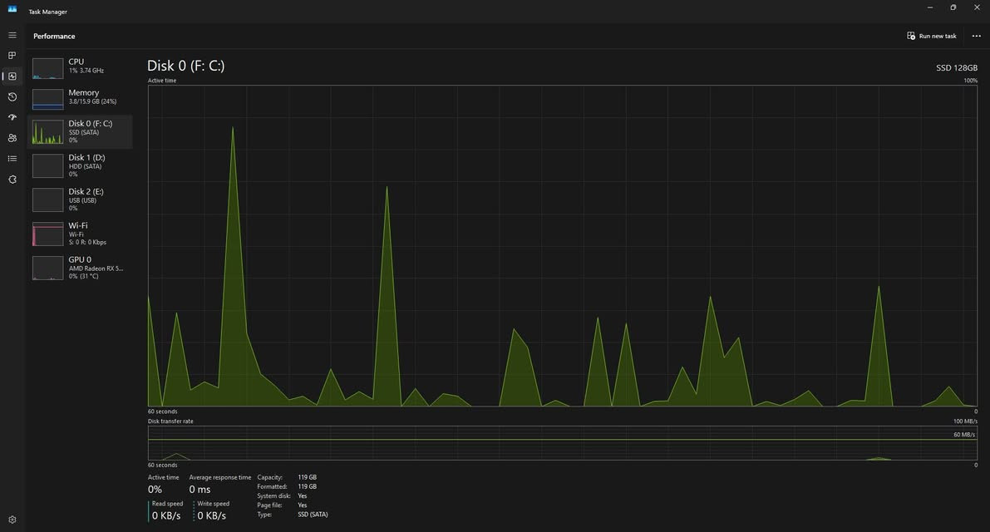Select Memory in the performance list
The image size is (990, 532).
pyautogui.click(x=81, y=98)
